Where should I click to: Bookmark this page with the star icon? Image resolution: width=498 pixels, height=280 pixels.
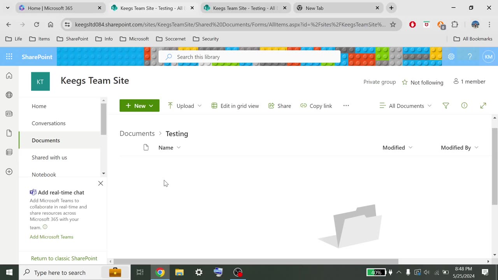click(393, 24)
